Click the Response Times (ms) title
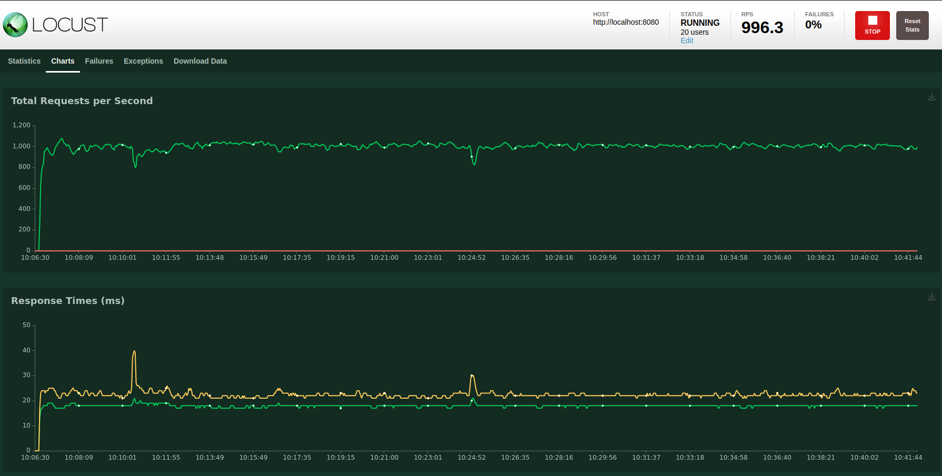The width and height of the screenshot is (942, 476). point(68,301)
